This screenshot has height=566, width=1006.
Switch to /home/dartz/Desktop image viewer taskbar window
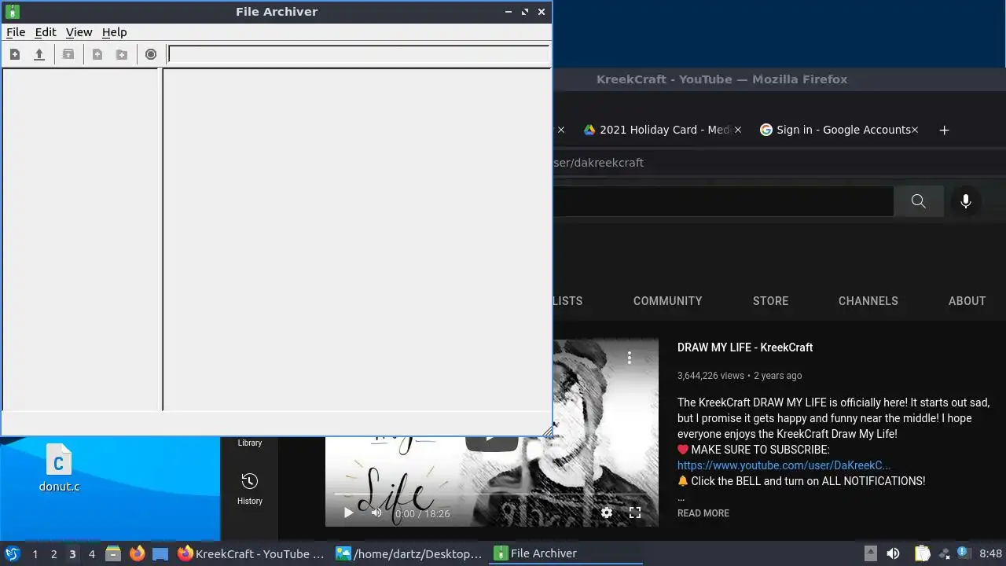[409, 554]
